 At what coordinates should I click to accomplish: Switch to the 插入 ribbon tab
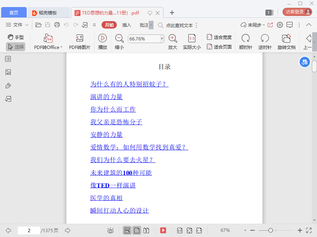[x=127, y=25]
